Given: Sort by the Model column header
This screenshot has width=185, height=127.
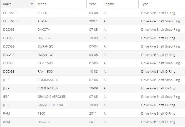Looking at the screenshot, I should click(x=61, y=4).
